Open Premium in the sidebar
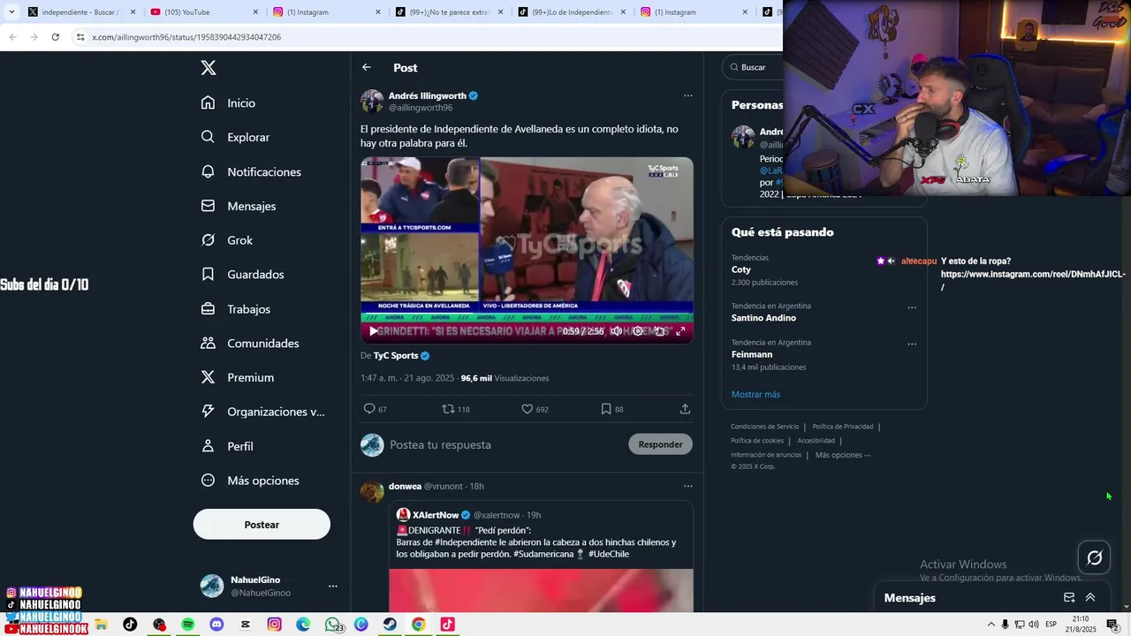The image size is (1131, 636). tap(237, 377)
